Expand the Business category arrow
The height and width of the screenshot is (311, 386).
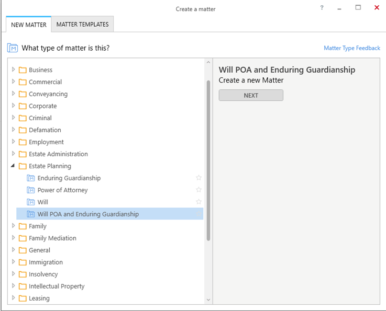click(x=13, y=70)
